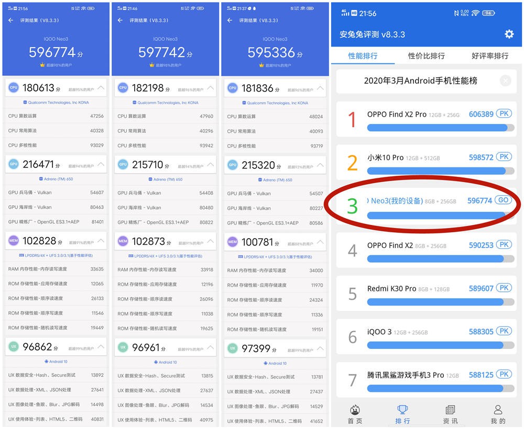
Task: Collapse the UX section scoring 97399
Action: pos(320,348)
